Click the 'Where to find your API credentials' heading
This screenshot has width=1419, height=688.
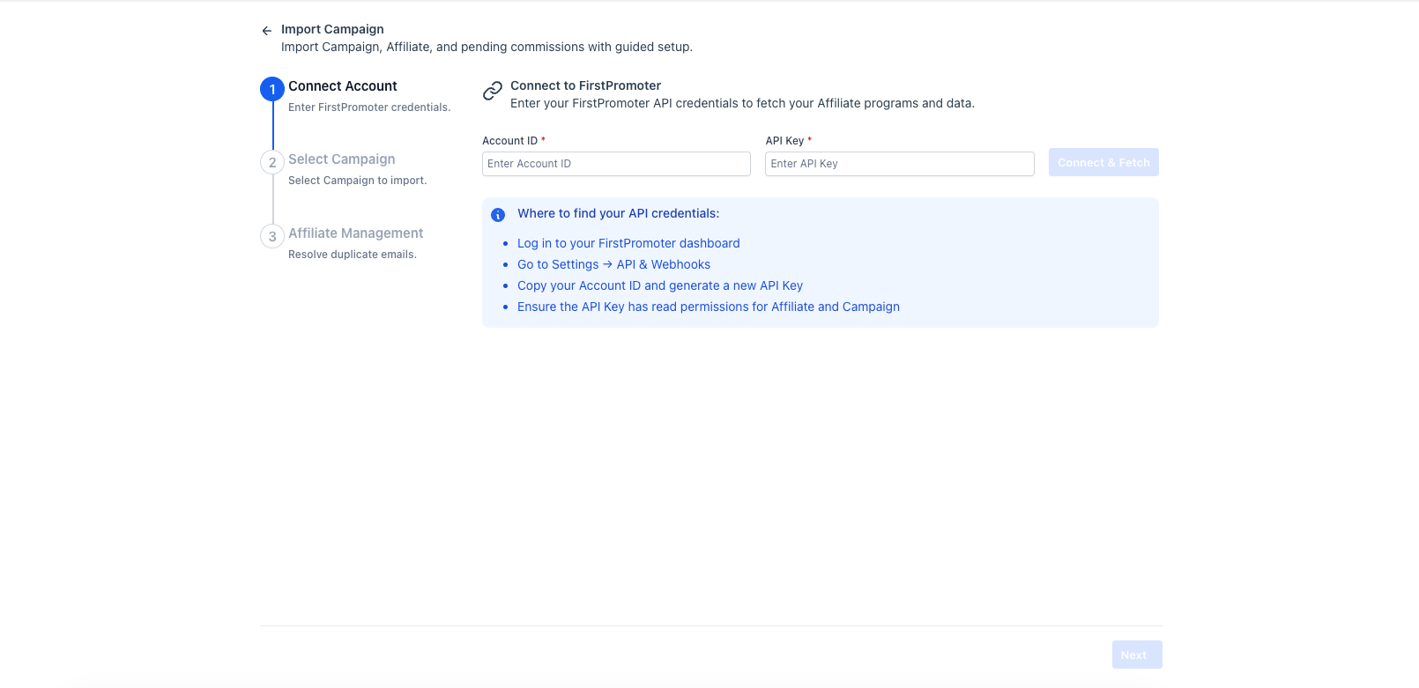pyautogui.click(x=618, y=213)
